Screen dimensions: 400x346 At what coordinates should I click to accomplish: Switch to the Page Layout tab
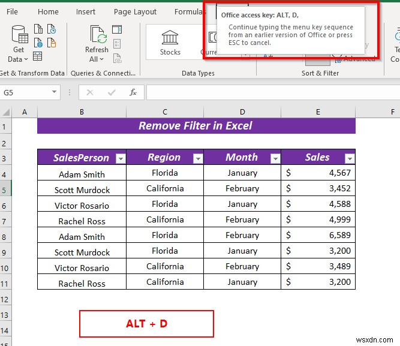click(135, 12)
